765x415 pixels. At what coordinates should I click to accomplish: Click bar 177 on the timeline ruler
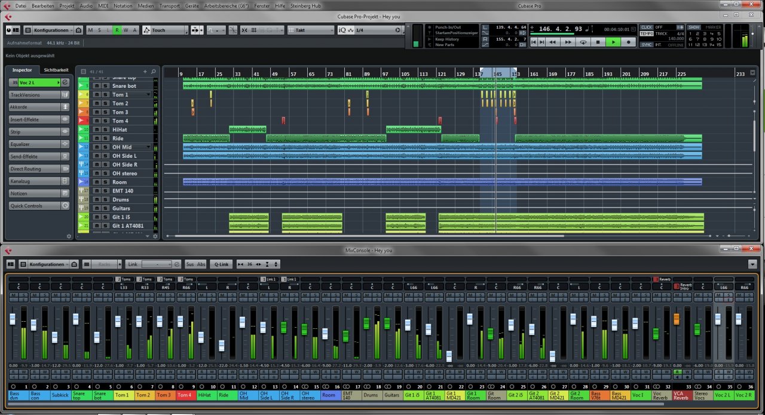point(572,74)
